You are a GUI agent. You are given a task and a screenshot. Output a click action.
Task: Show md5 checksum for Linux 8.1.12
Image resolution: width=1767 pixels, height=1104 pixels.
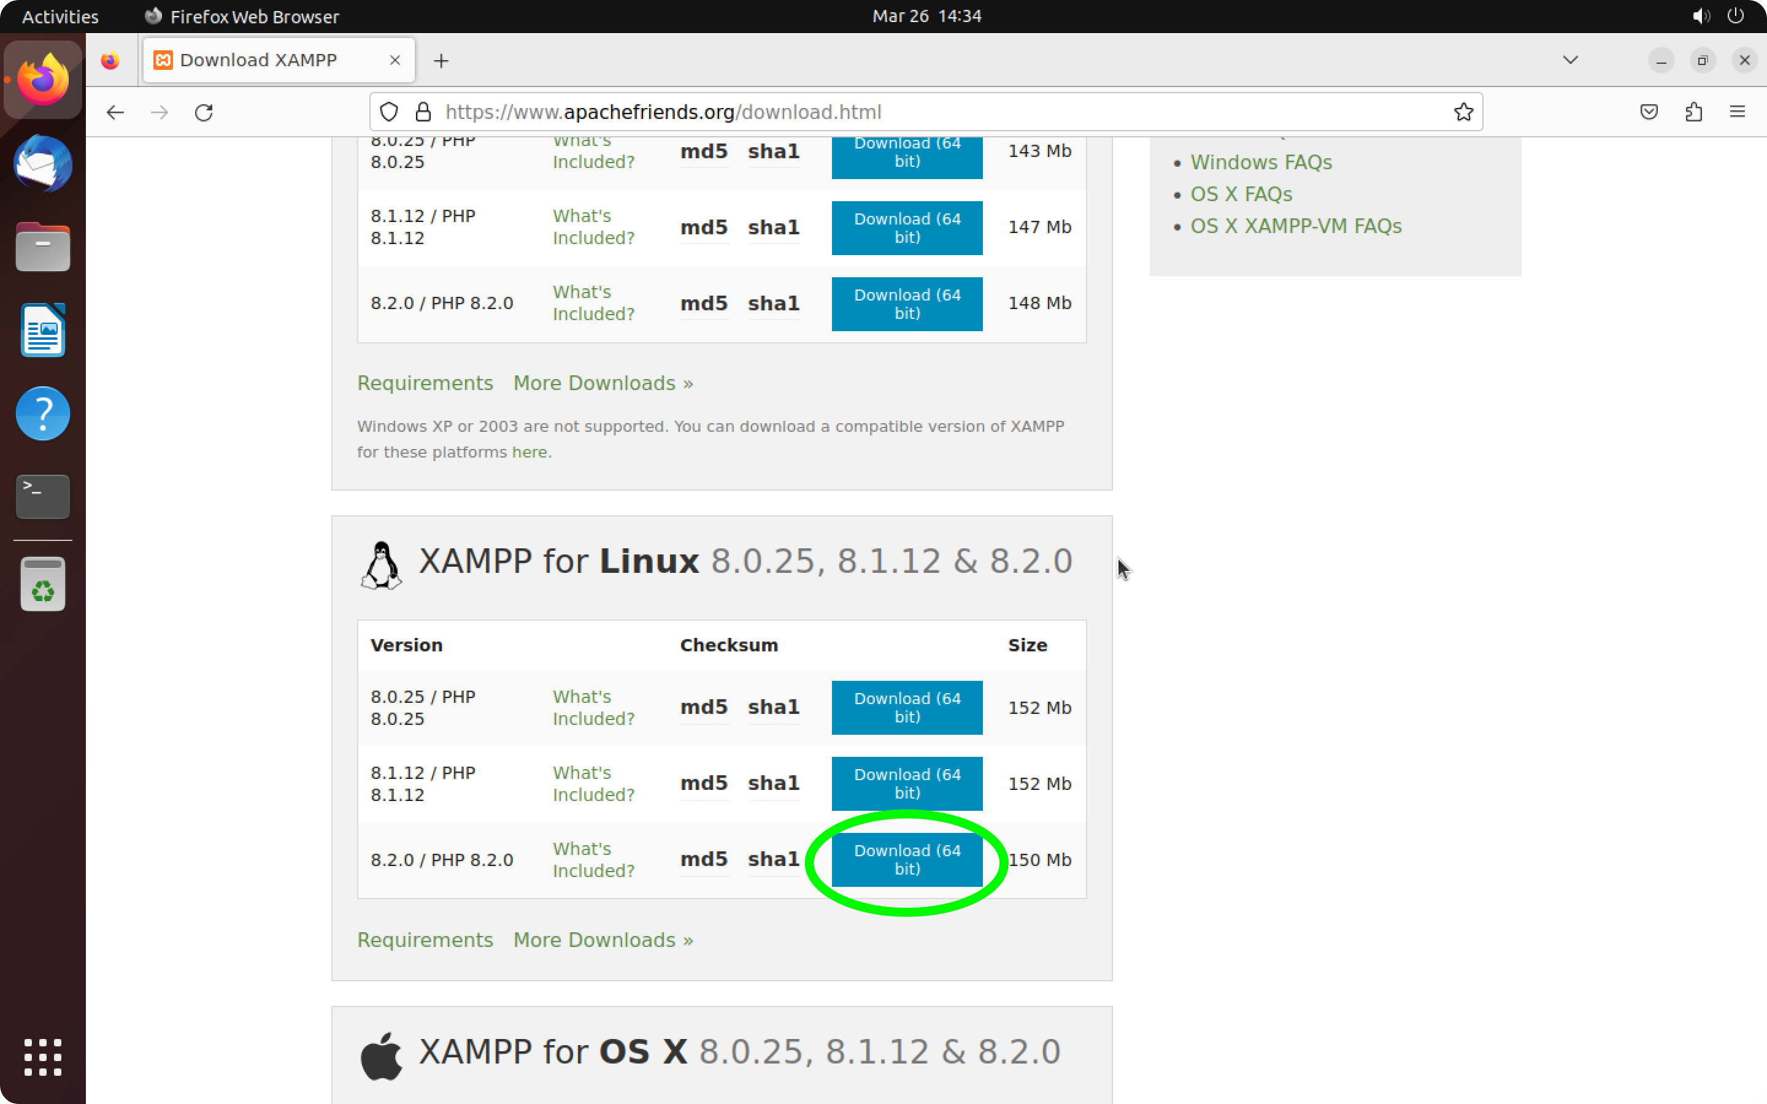[x=704, y=783]
